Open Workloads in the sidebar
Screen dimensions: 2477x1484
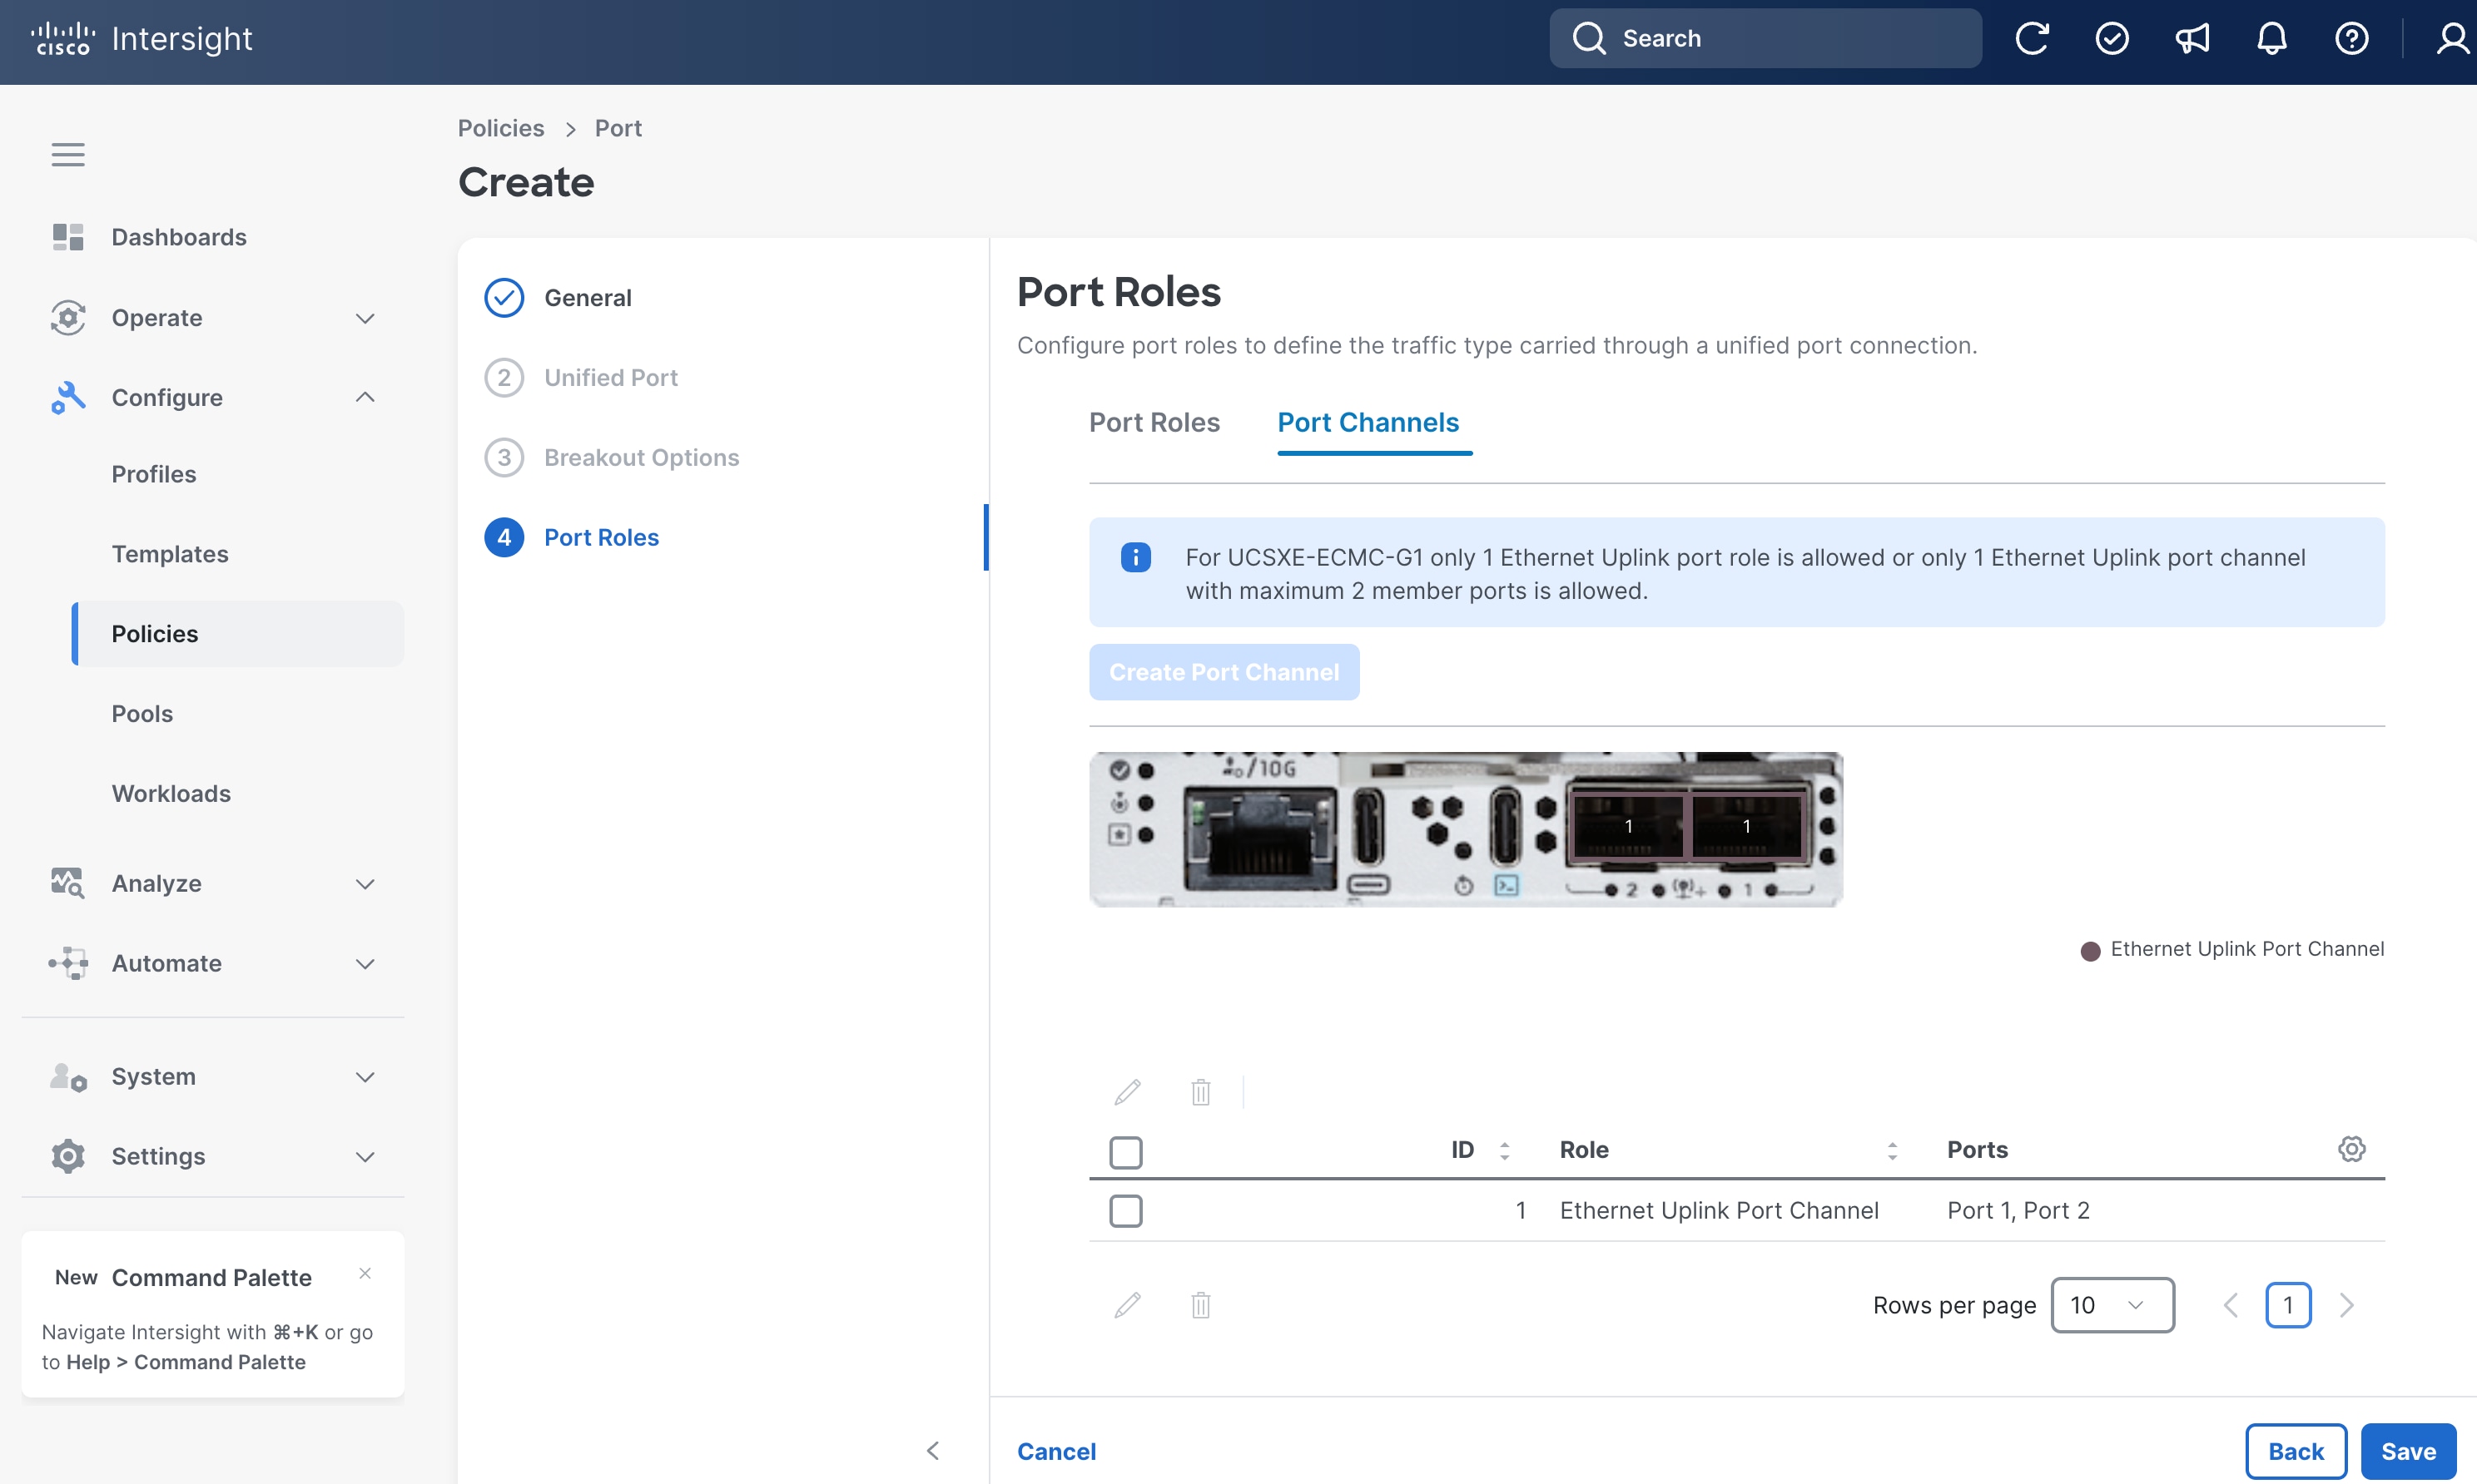171,793
